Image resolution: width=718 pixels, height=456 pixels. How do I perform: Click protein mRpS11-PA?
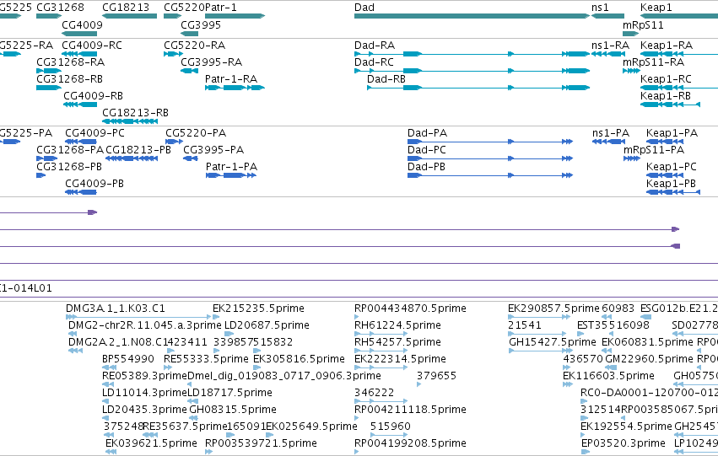point(632,158)
